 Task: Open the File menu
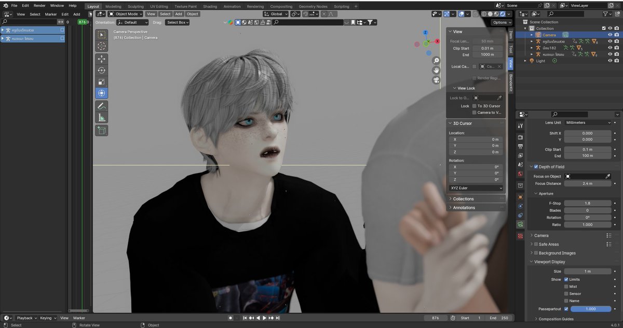pos(14,5)
